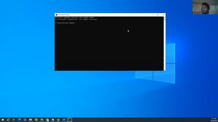
Task: Maximize the Command Prompt window
Action: point(158,15)
